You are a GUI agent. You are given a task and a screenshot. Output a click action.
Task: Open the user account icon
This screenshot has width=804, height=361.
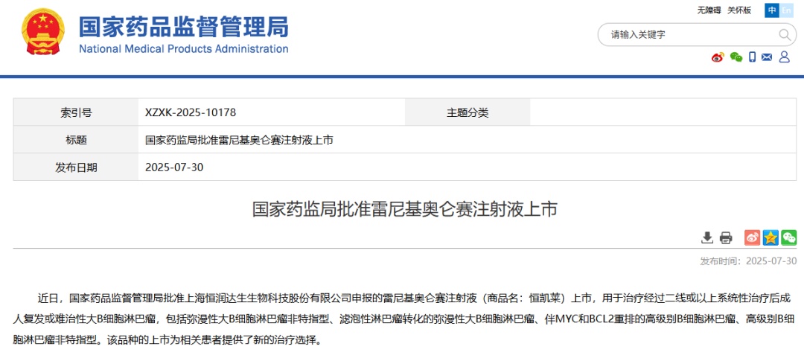tap(784, 57)
